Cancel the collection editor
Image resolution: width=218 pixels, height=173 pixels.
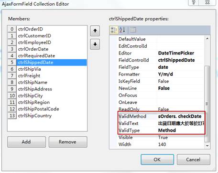pyautogui.click(x=193, y=160)
